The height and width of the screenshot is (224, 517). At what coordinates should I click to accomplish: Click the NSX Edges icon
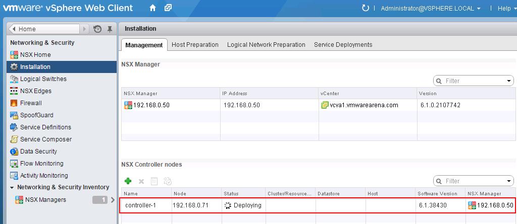14,91
